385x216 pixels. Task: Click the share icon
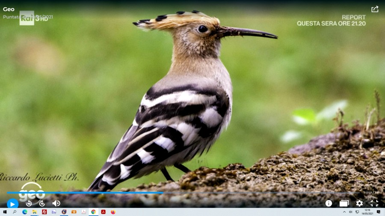tap(375, 9)
